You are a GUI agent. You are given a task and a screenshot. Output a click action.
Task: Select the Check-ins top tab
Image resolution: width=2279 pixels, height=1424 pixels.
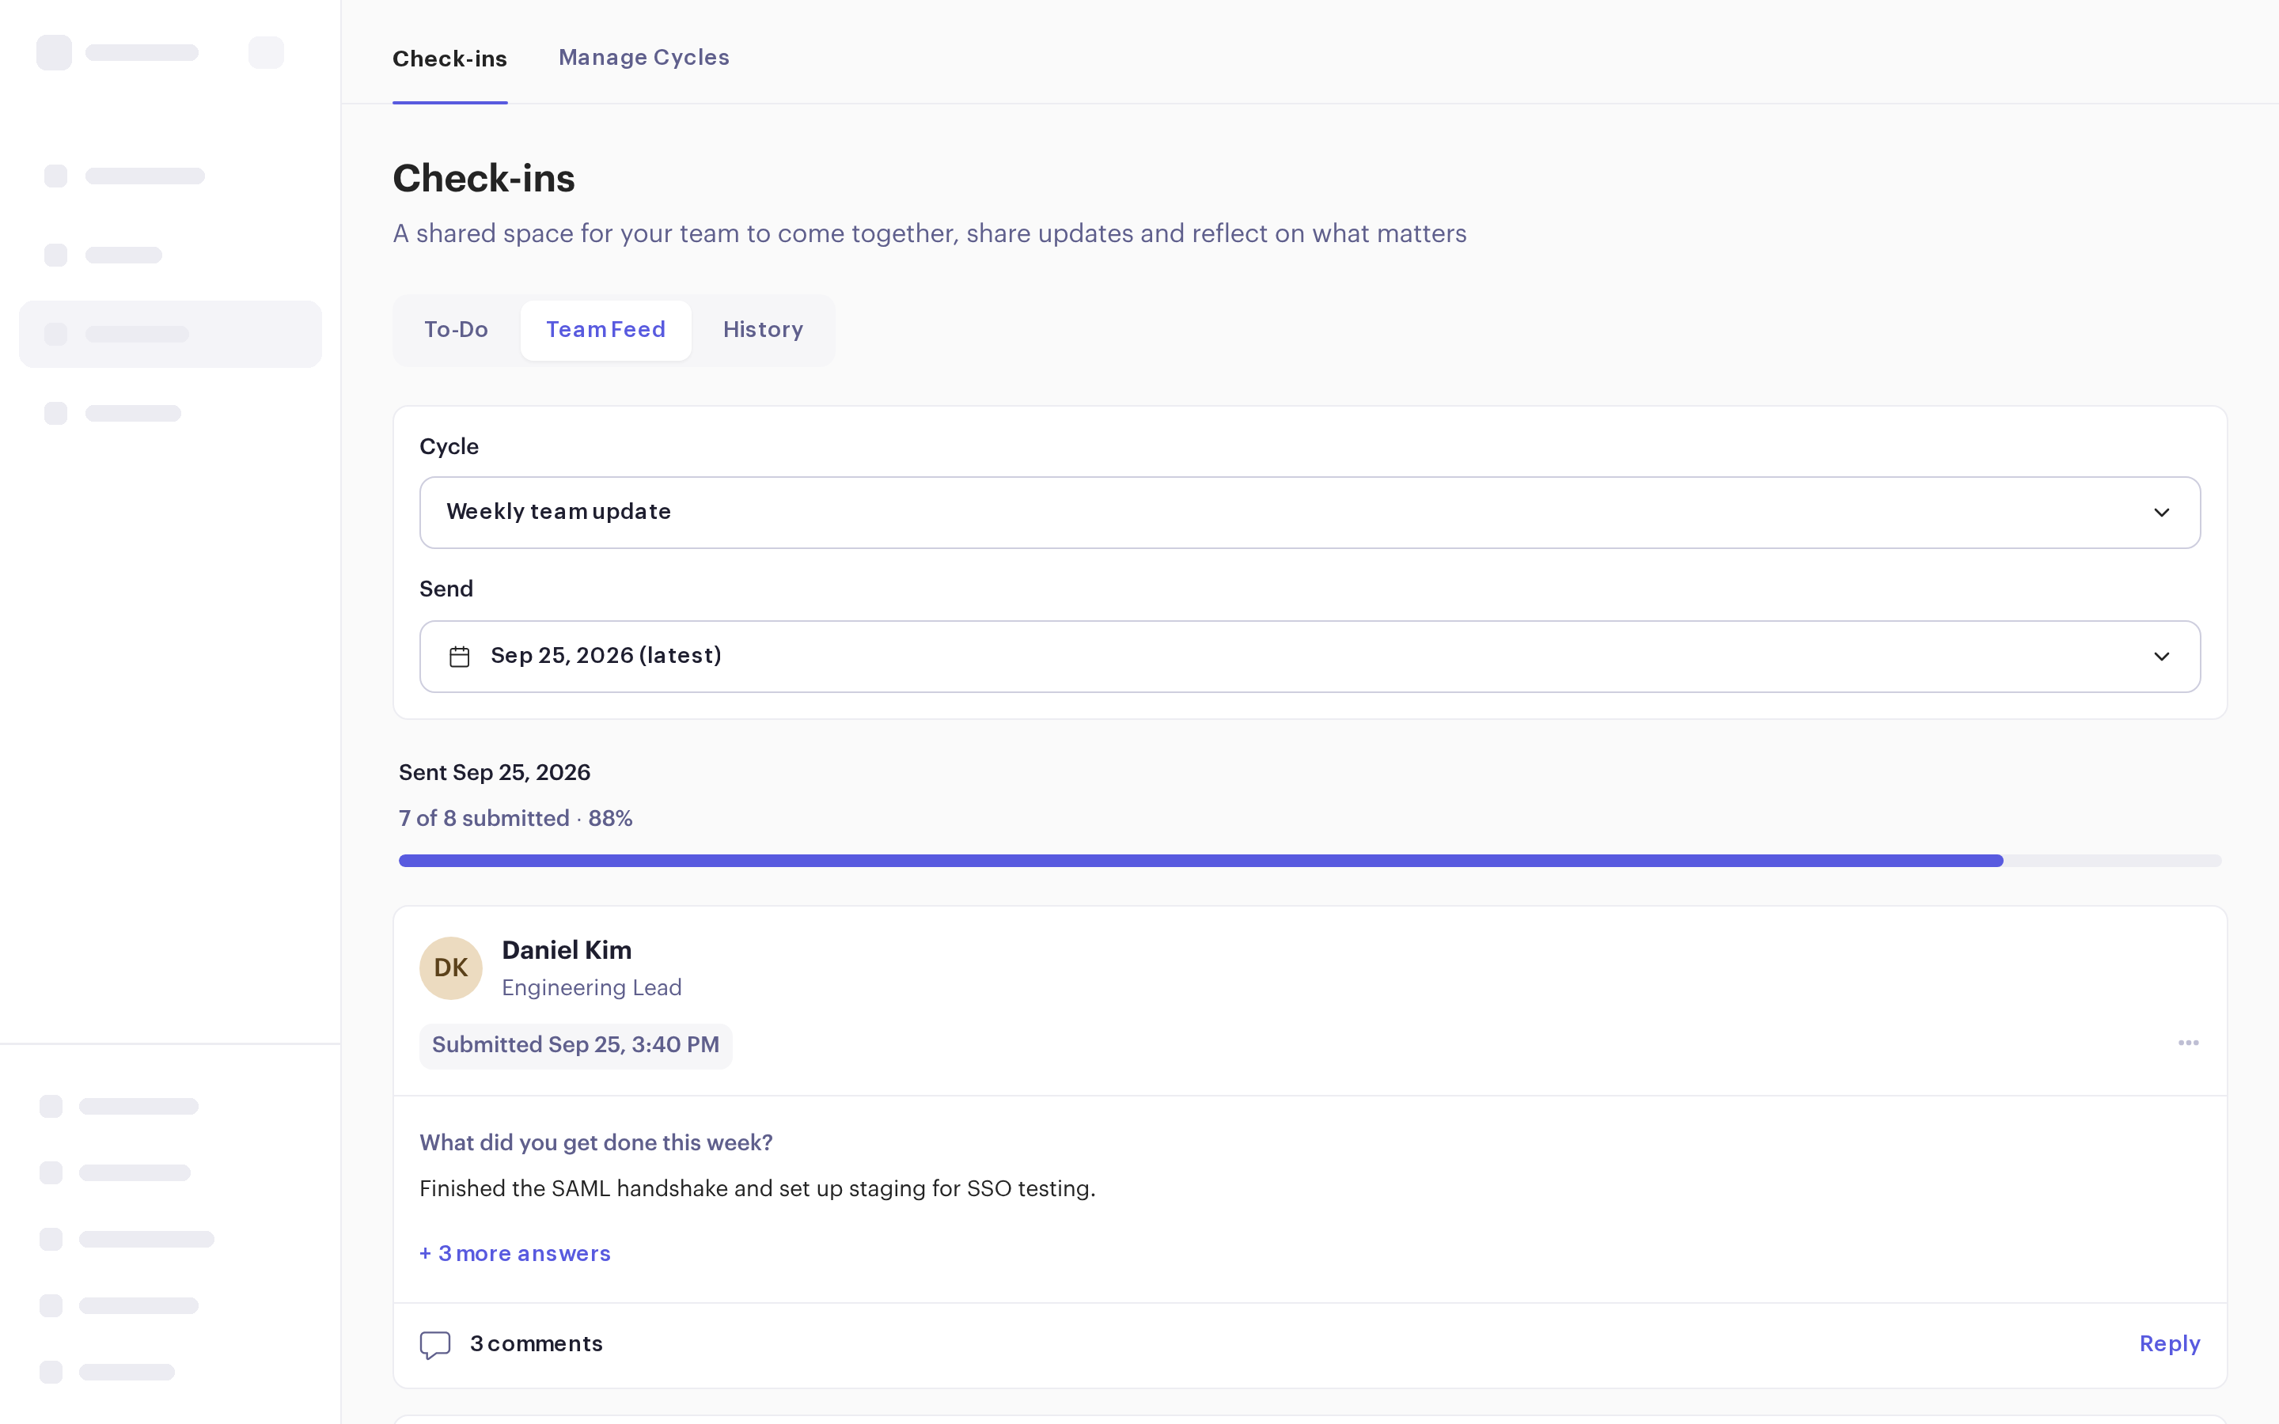coord(450,59)
